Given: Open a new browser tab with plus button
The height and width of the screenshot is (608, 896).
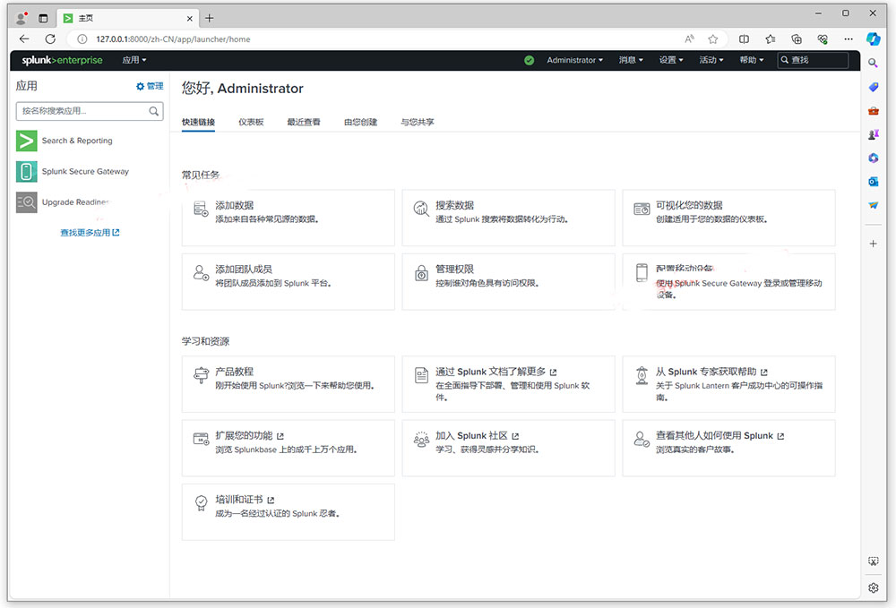Looking at the screenshot, I should 210,18.
